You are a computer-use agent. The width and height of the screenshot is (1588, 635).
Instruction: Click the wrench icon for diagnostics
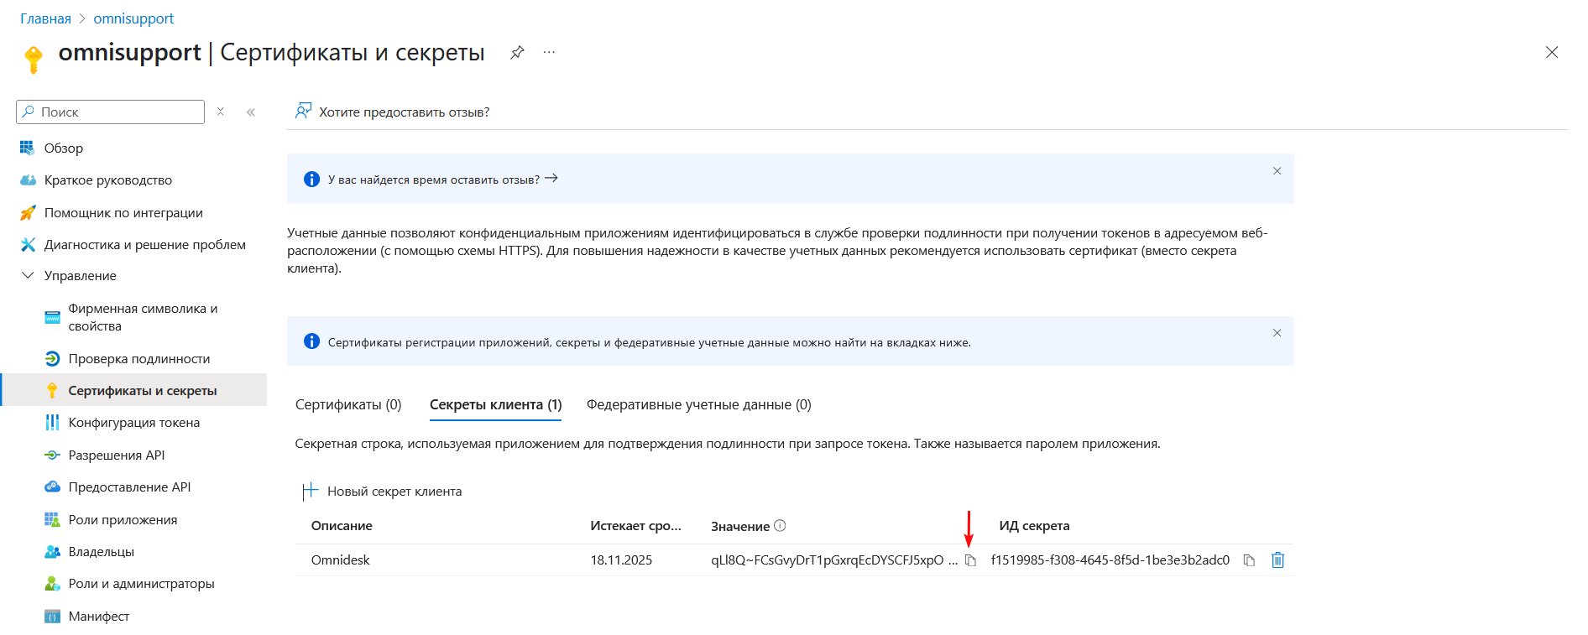pos(28,245)
